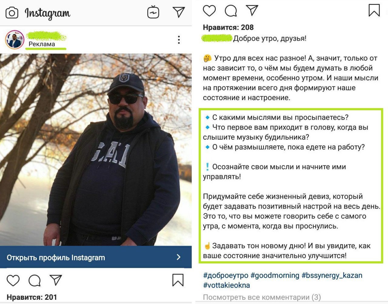388x304 pixels.
Task: Share using paper plane above Нравится: 208
Action: coord(252,10)
